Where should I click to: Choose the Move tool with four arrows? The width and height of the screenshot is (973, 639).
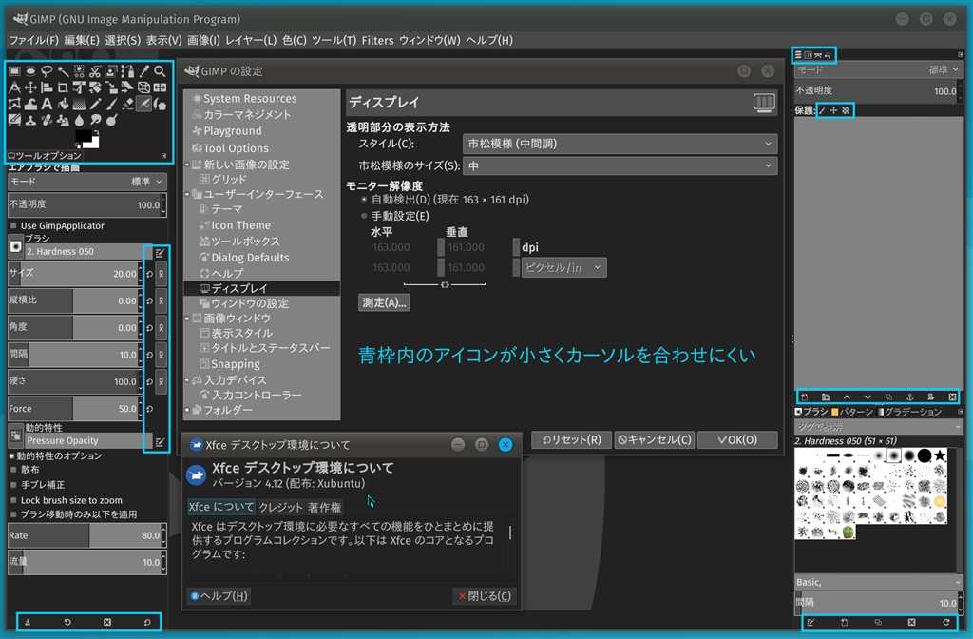click(30, 87)
